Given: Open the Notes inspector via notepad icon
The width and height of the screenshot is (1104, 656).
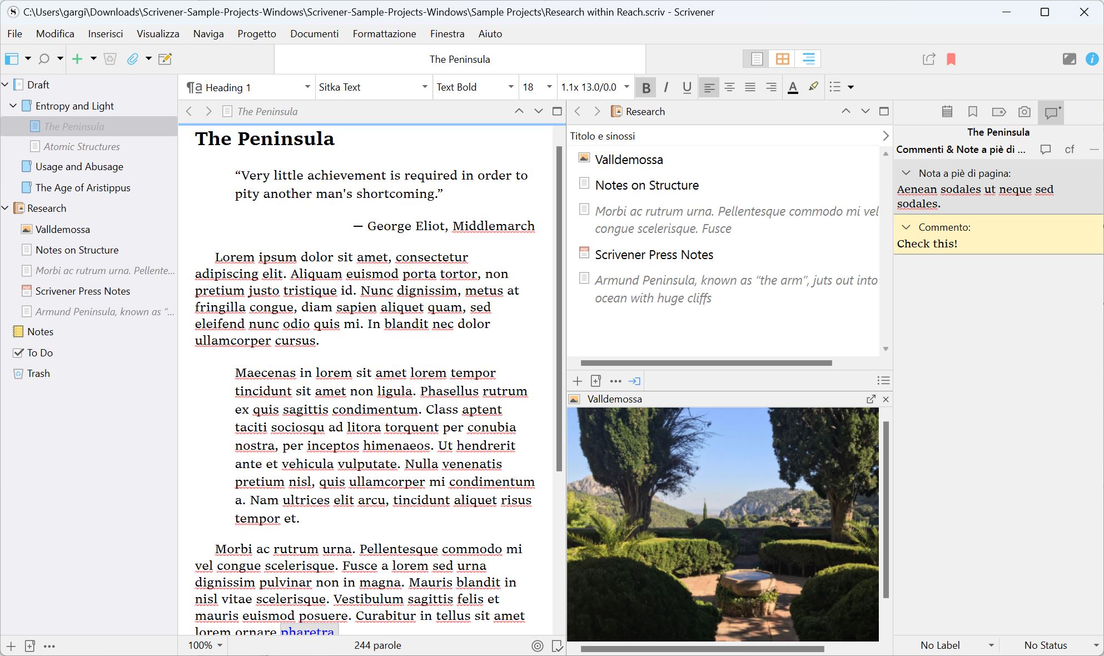Looking at the screenshot, I should [947, 112].
